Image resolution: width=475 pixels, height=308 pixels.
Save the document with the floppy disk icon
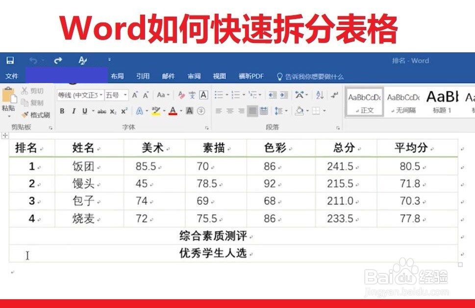tap(10, 61)
